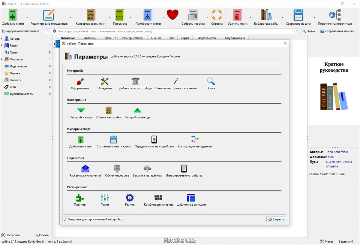Open Добавление книг import settings
360x245 pixels.
coord(81,142)
